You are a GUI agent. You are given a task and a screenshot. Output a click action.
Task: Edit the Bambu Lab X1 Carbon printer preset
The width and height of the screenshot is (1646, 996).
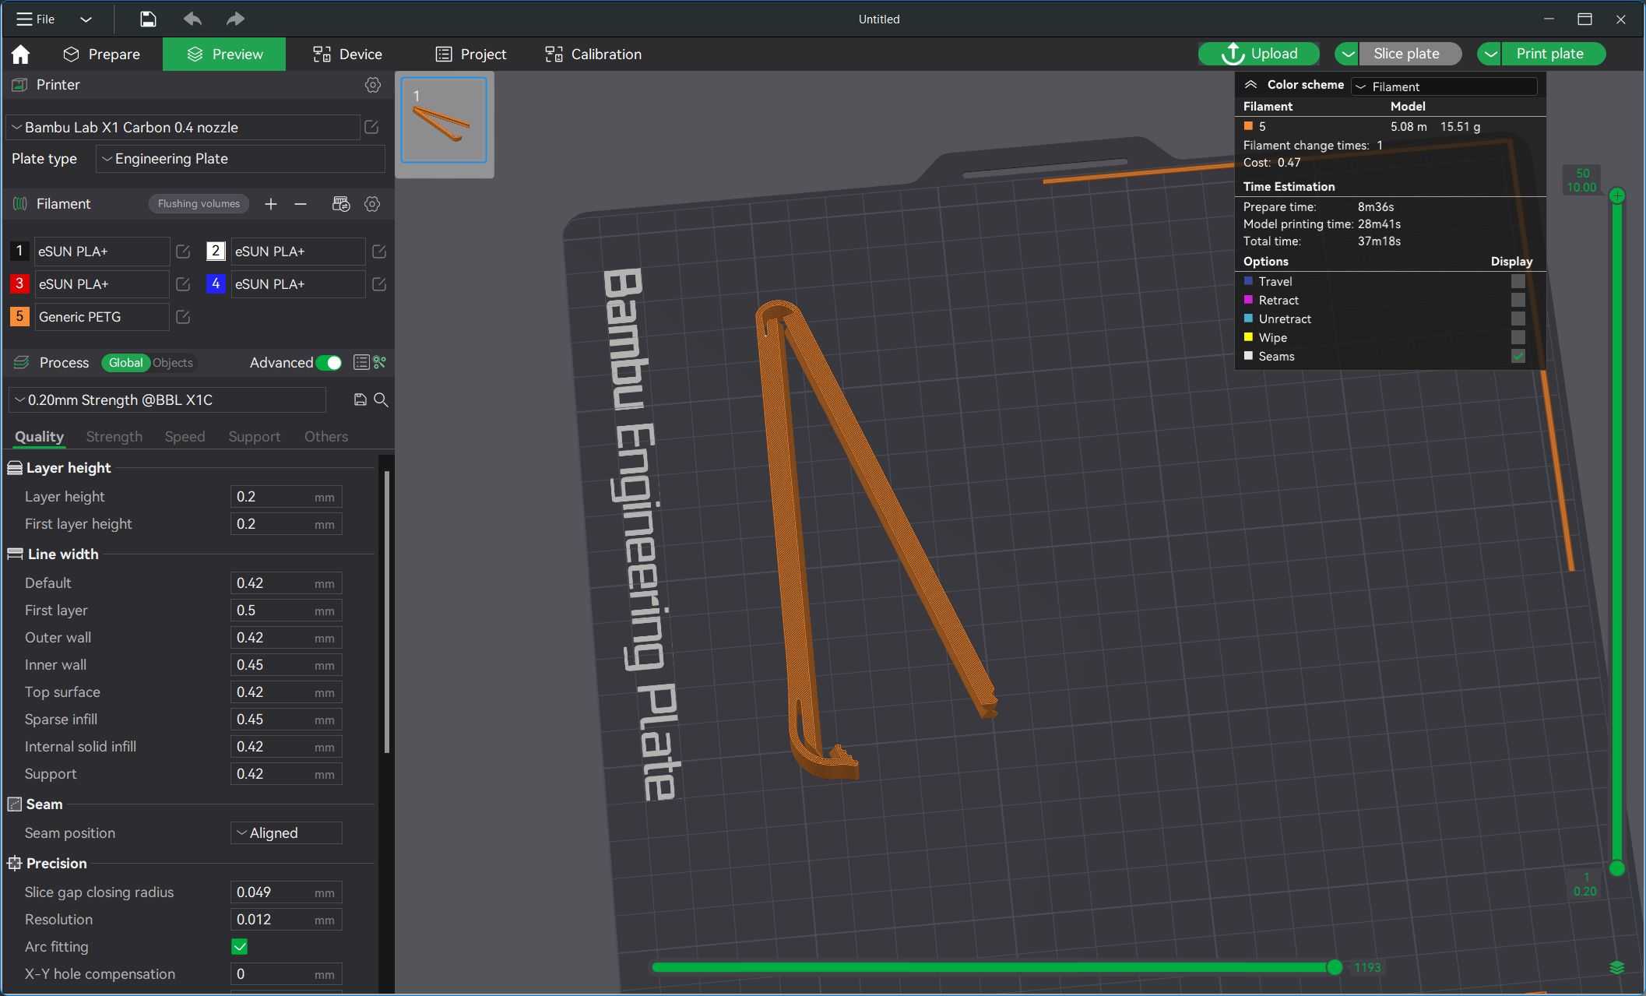pos(371,127)
